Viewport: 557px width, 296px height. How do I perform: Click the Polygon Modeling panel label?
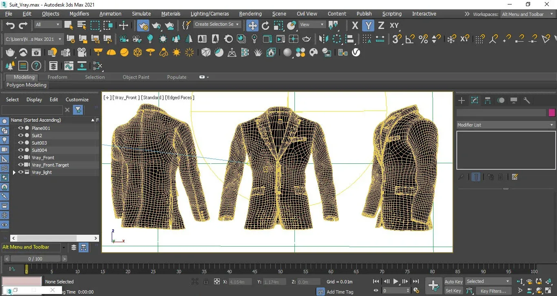coord(27,85)
